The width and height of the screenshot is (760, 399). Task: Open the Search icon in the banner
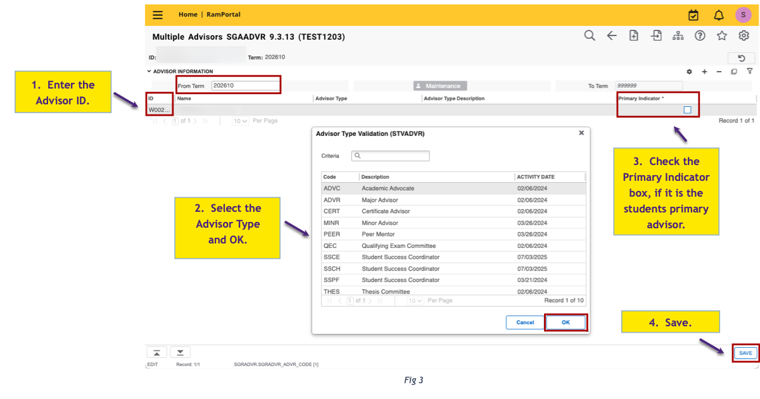pos(590,35)
